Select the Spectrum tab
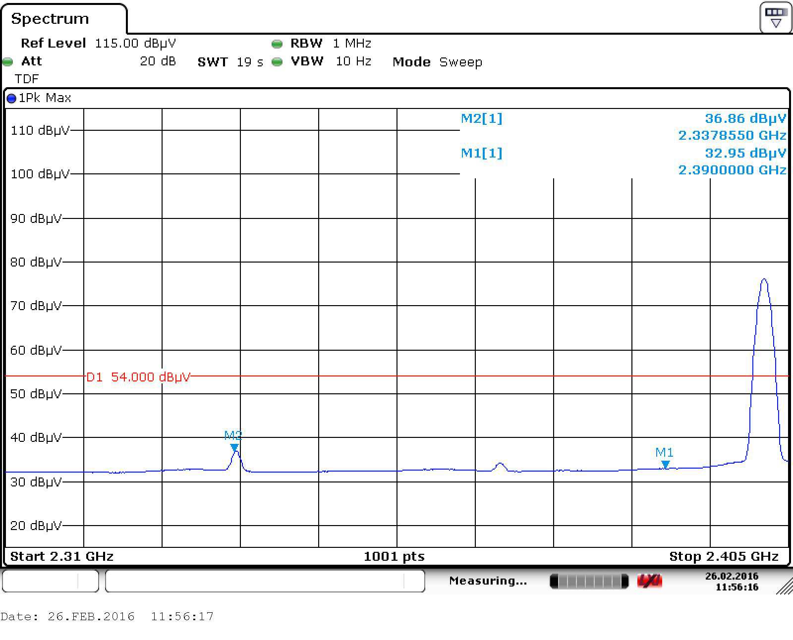793x640 pixels. 50,19
